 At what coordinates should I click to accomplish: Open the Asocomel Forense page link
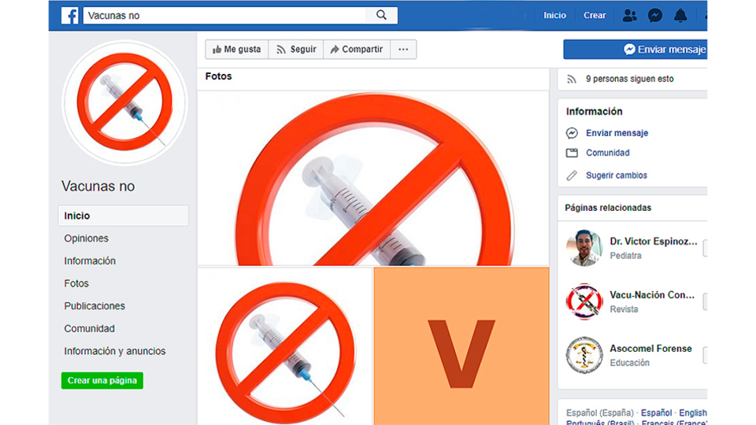click(x=650, y=349)
